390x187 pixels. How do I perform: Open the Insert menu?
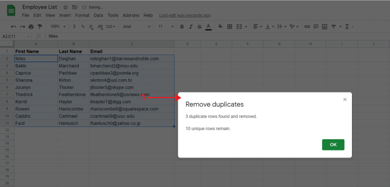pyautogui.click(x=65, y=15)
